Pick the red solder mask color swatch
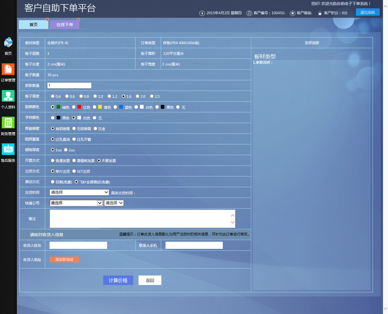The height and width of the screenshot is (314, 388). point(79,107)
